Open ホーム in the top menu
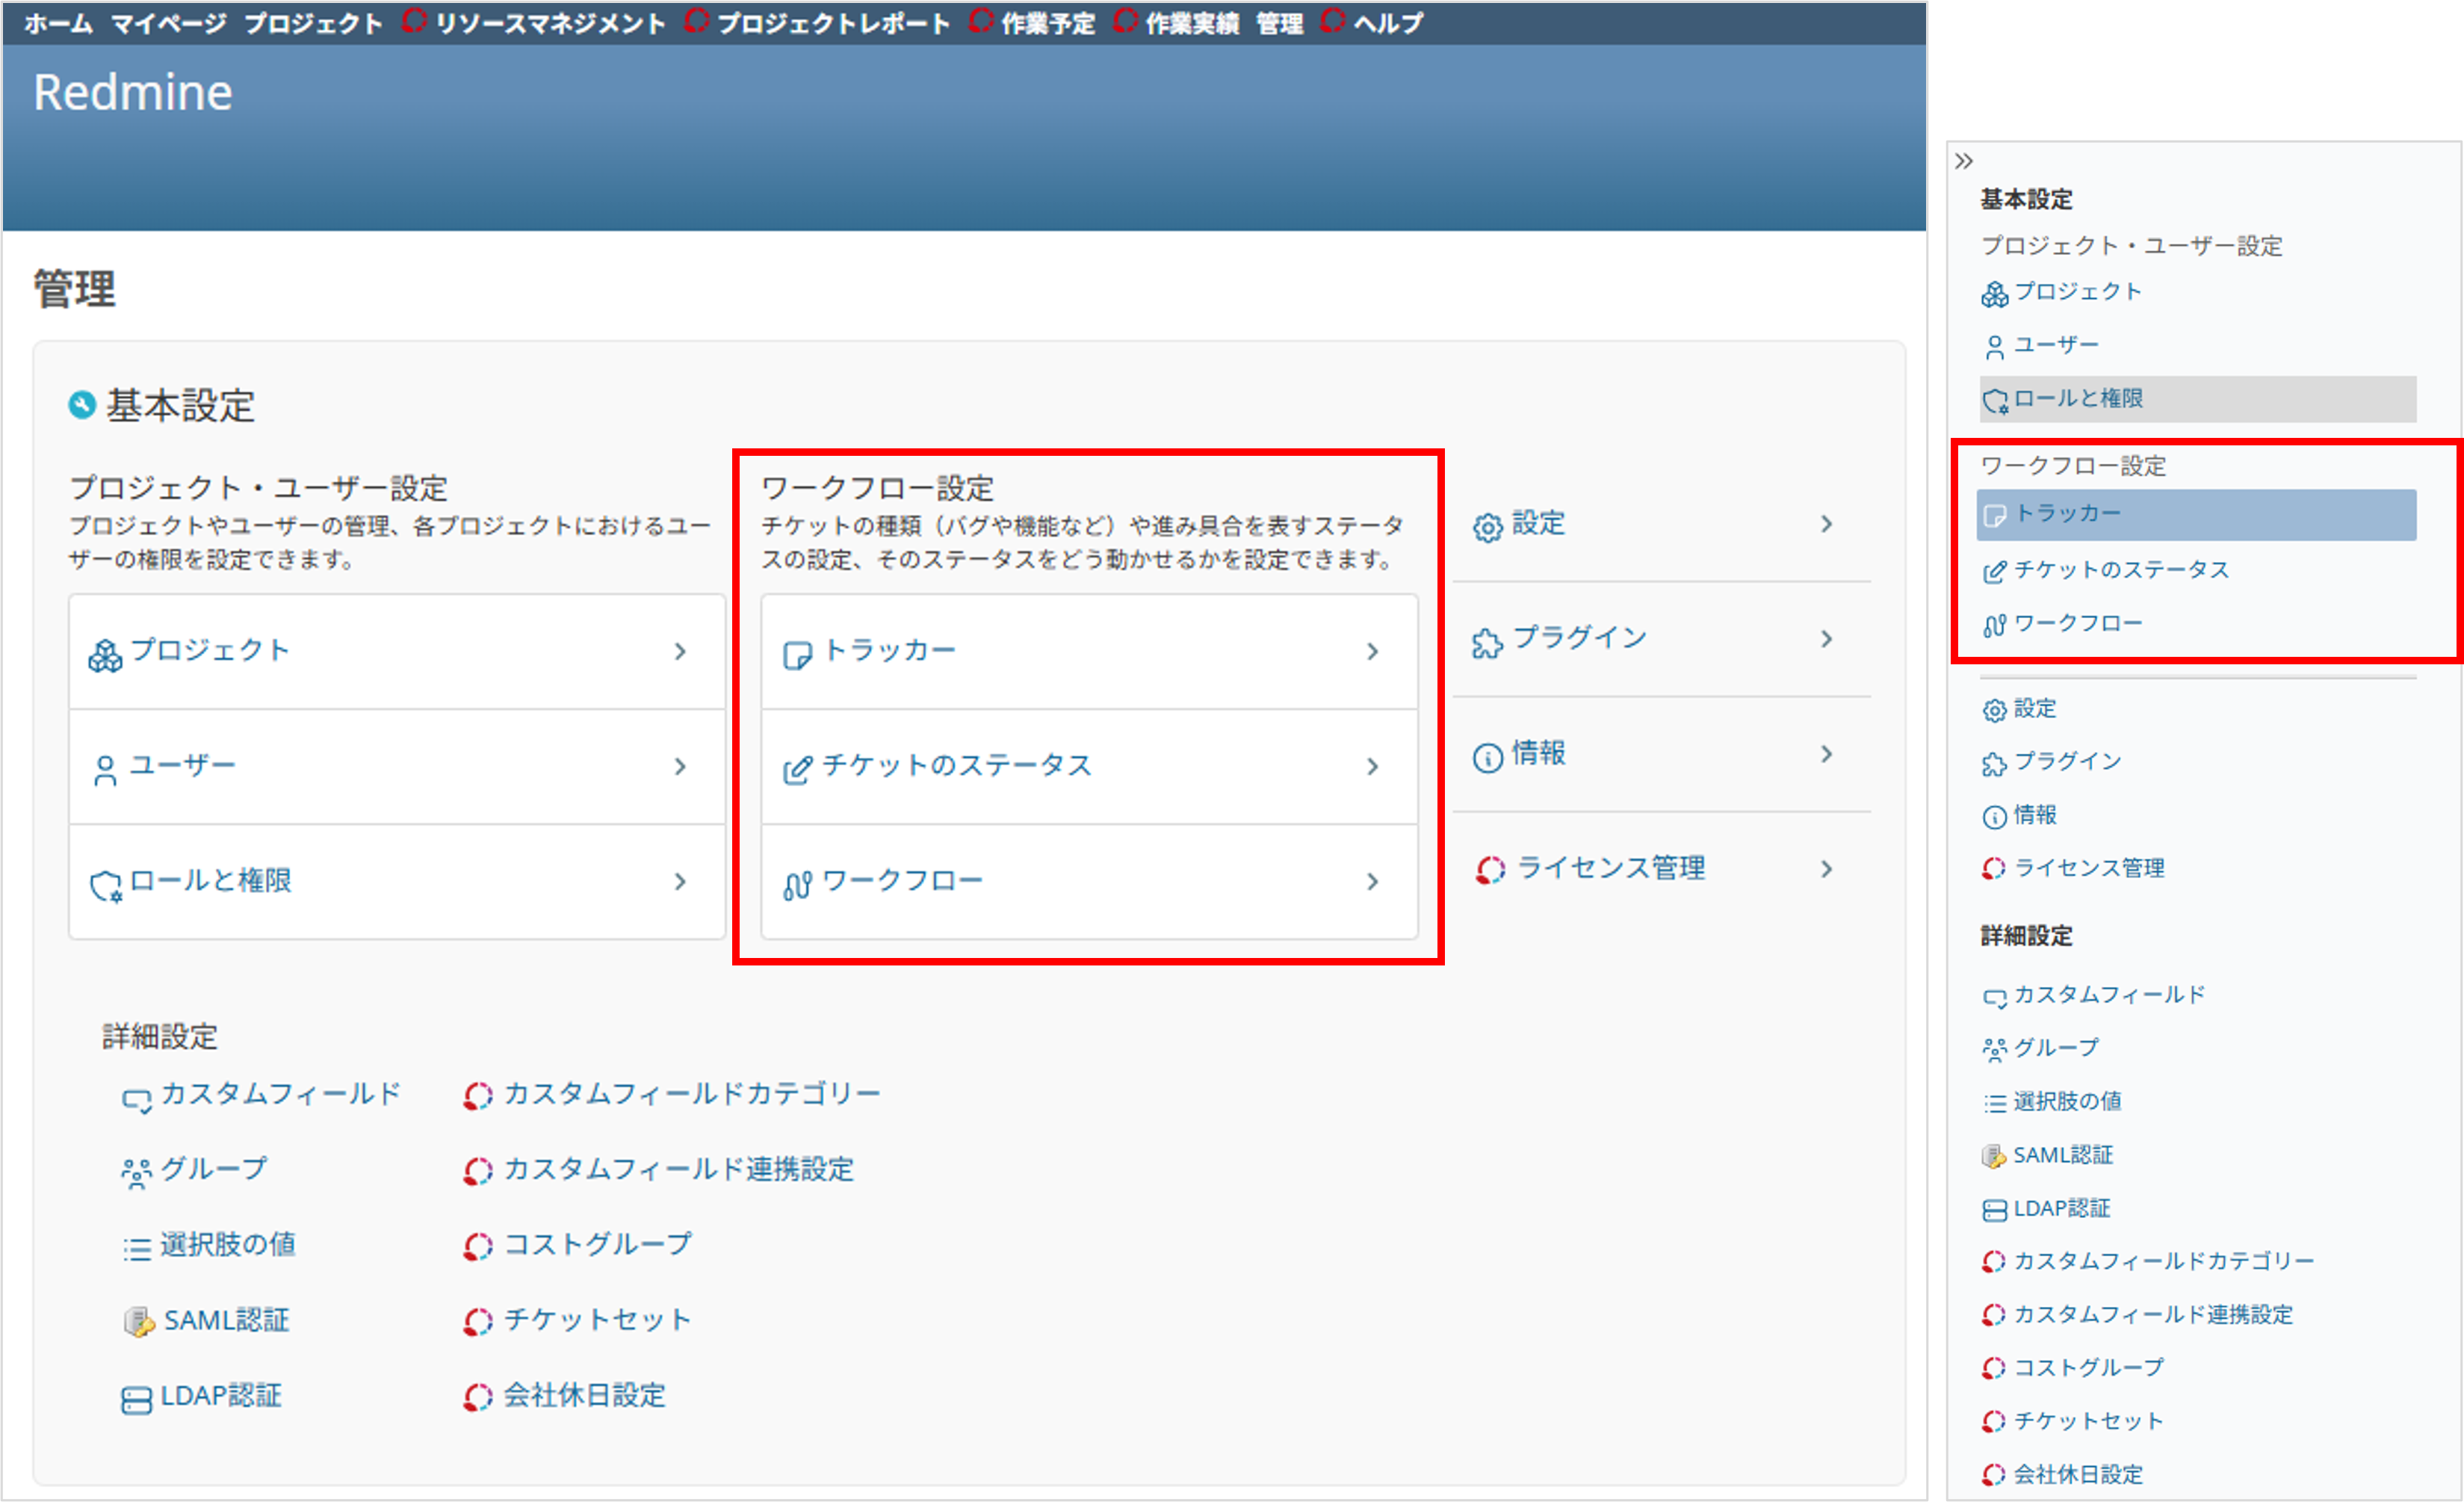2464x1502 pixels. tap(58, 23)
